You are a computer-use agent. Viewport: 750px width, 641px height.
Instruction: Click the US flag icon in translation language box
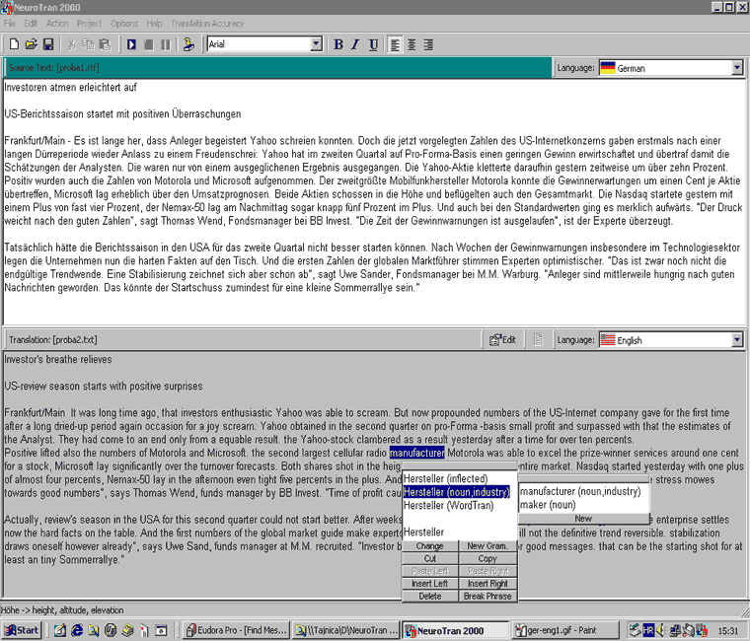608,340
